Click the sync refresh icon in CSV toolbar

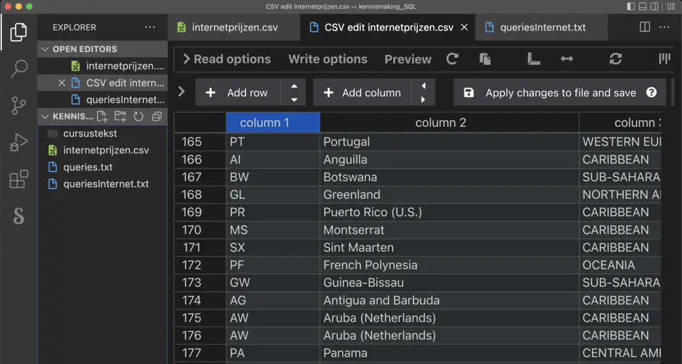(616, 59)
